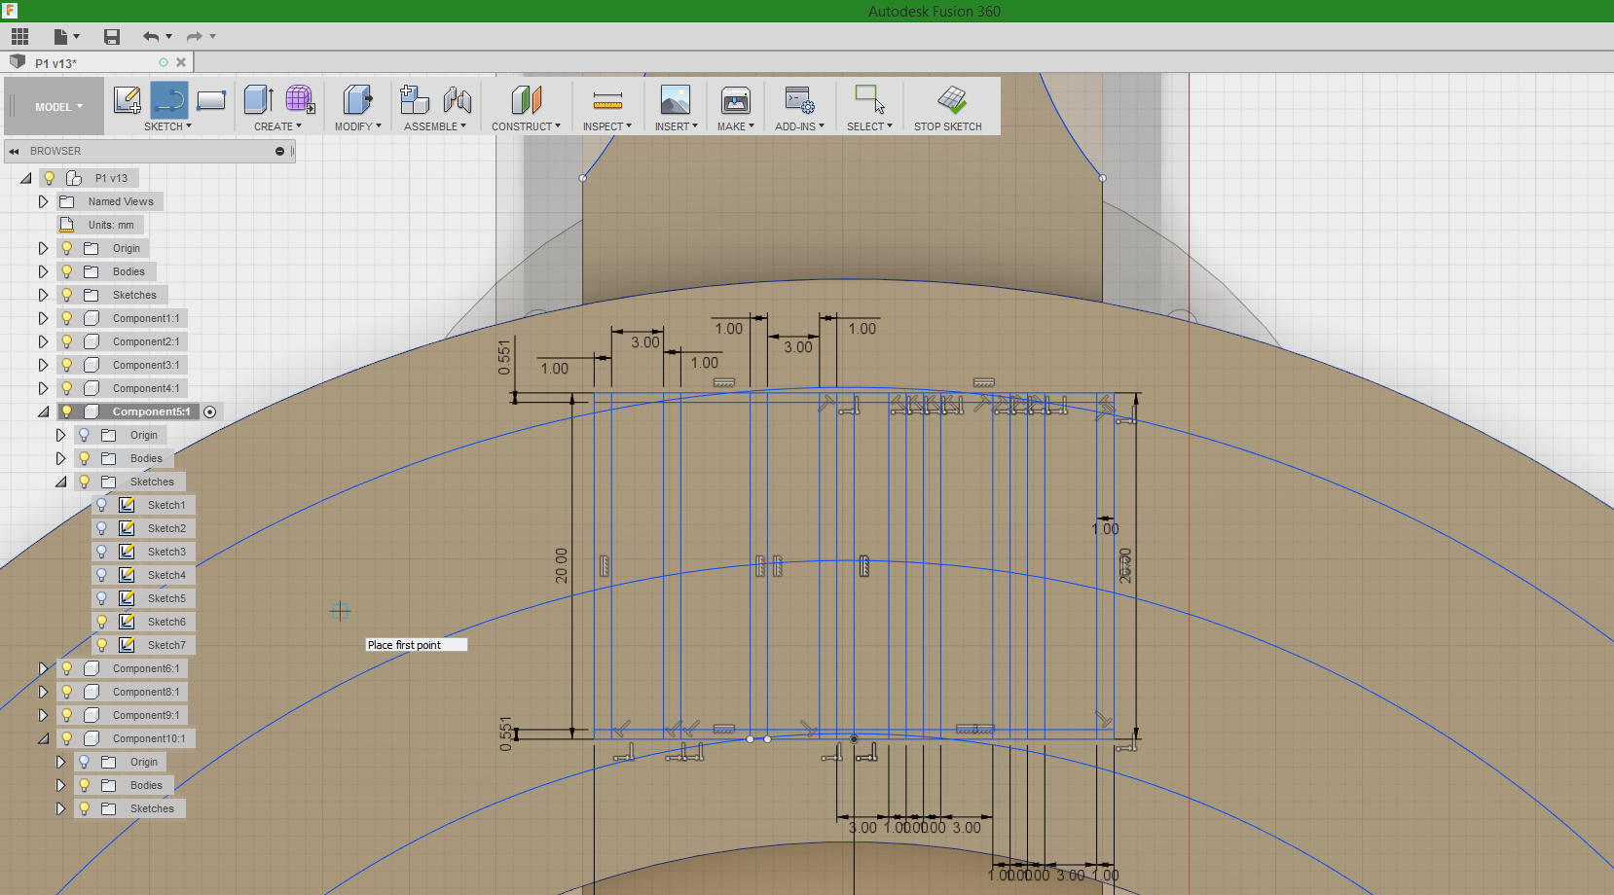Select the Create Form tool icon

pos(300,99)
